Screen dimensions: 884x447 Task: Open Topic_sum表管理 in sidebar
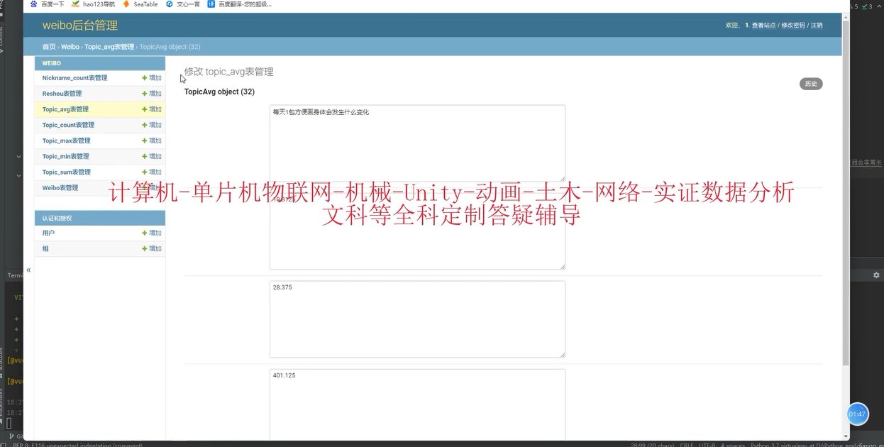click(x=66, y=172)
